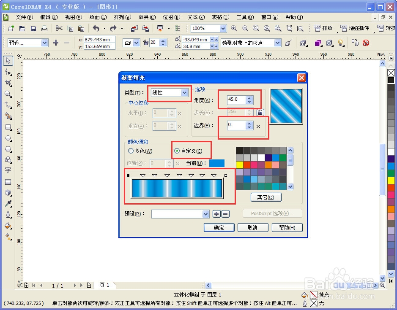This screenshot has width=397, height=310.
Task: Select the 自定义(C) radio button
Action: coord(177,151)
